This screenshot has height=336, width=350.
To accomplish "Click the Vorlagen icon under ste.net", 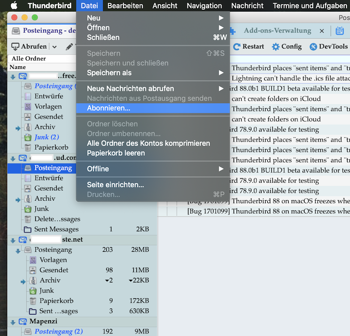I will pos(33,260).
